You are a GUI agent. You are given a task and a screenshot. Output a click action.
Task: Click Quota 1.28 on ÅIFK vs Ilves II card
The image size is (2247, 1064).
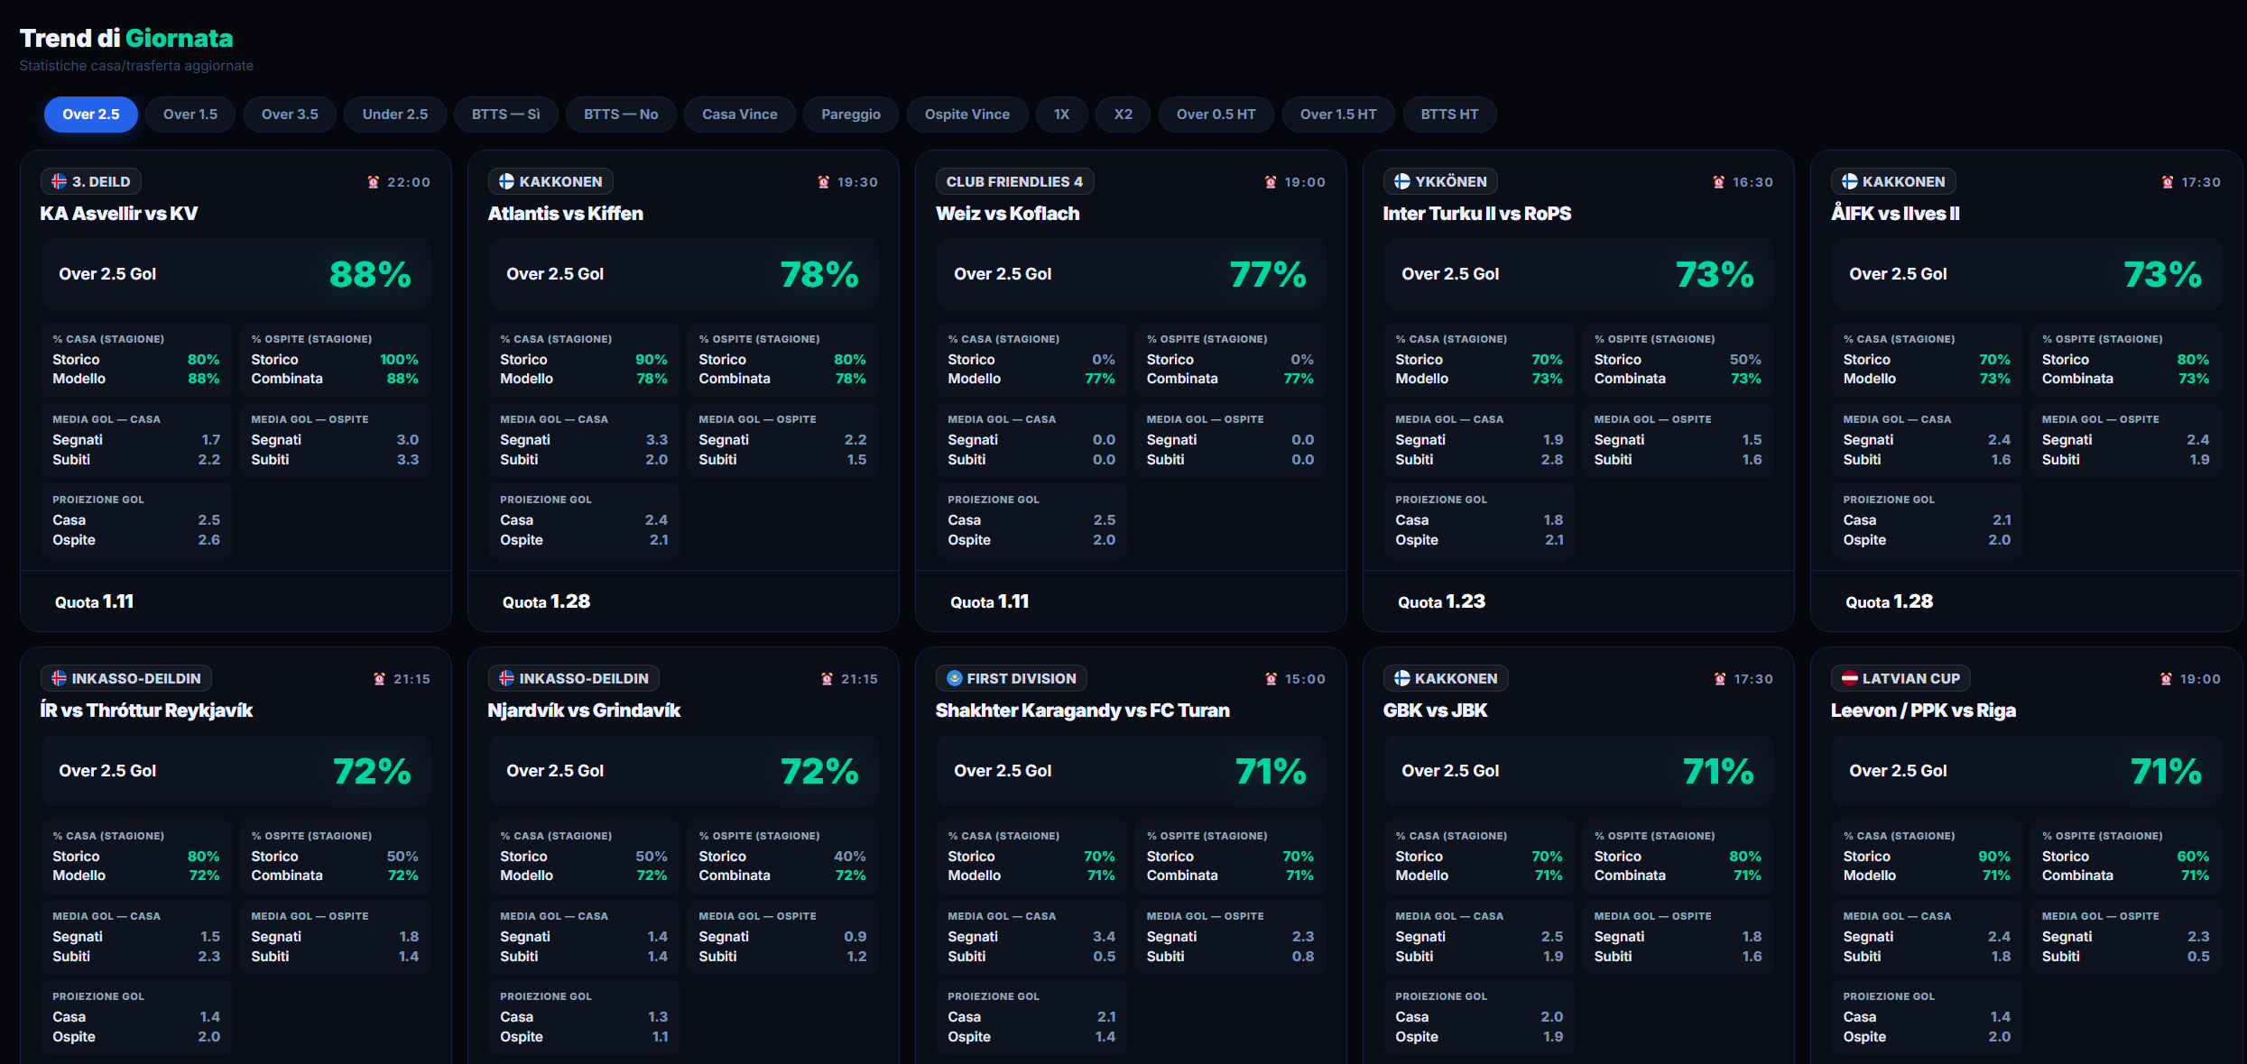1890,601
